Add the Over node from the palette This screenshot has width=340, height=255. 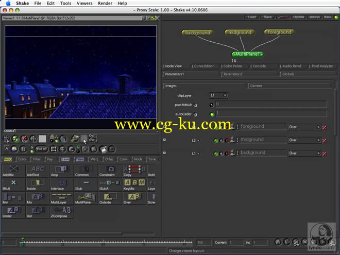[134, 198]
